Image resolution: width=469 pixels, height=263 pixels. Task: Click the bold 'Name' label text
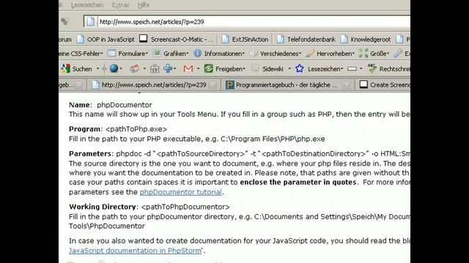(x=79, y=105)
